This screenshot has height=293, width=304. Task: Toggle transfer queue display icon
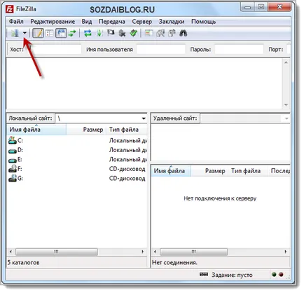point(72,33)
